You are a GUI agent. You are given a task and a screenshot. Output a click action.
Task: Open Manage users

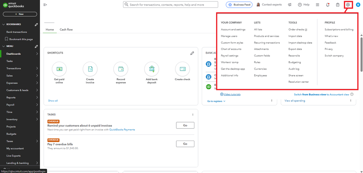[229, 36]
